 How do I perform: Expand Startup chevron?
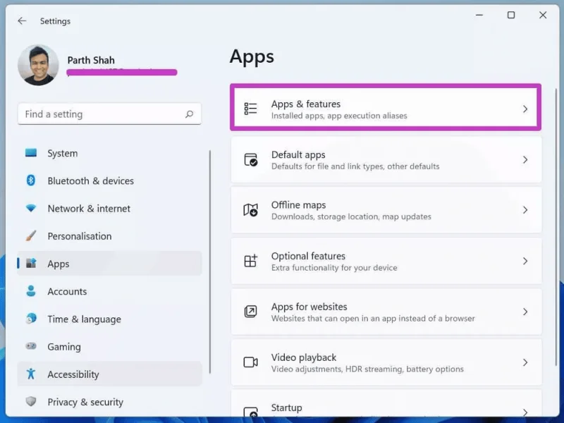click(525, 412)
